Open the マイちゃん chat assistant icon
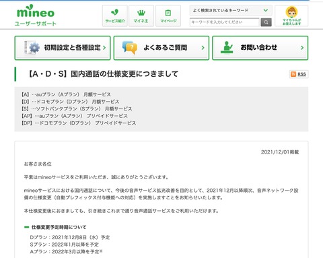The width and height of the screenshot is (323, 258). pos(291,15)
